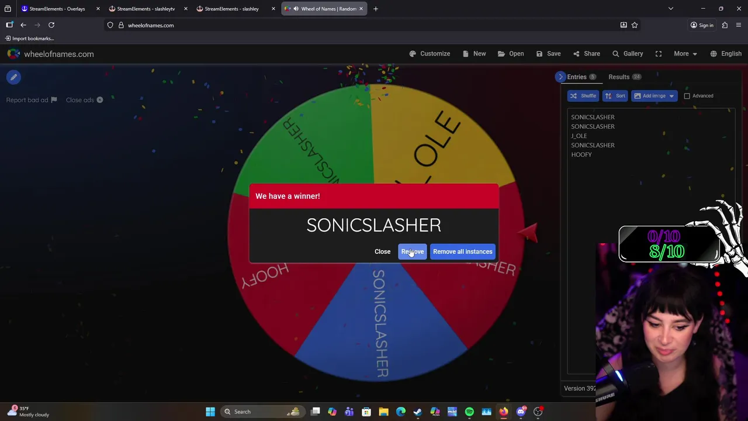Click the blue pencil edit icon

pos(13,77)
